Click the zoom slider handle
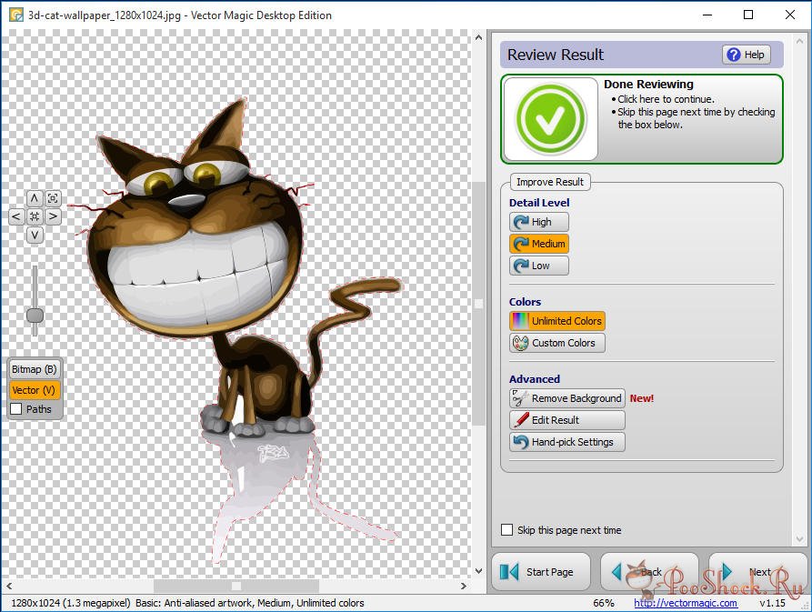812x612 pixels. (x=35, y=316)
